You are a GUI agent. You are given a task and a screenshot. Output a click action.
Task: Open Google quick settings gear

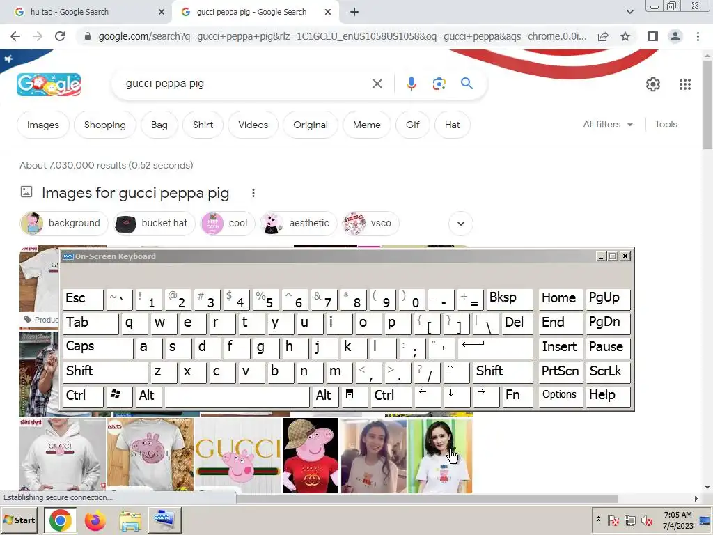653,84
